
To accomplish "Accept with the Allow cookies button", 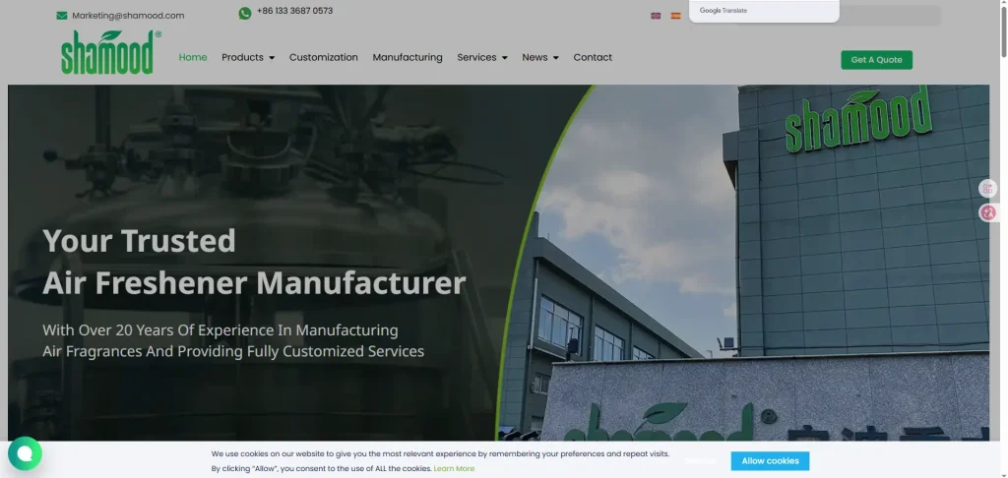I will point(770,460).
